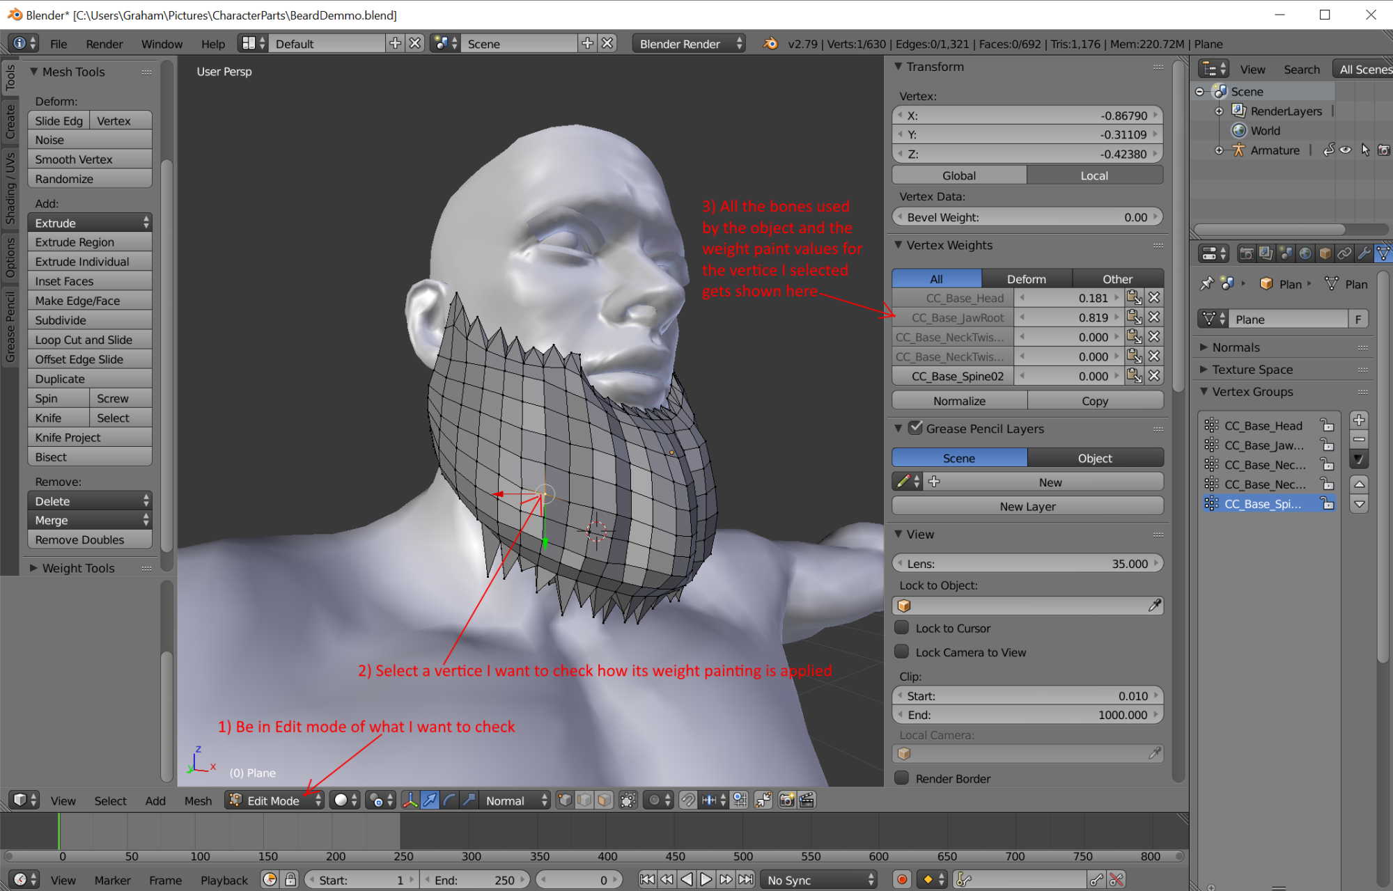
Task: Paste the CC_Base_Head weight to selected vertices
Action: pyautogui.click(x=1135, y=298)
